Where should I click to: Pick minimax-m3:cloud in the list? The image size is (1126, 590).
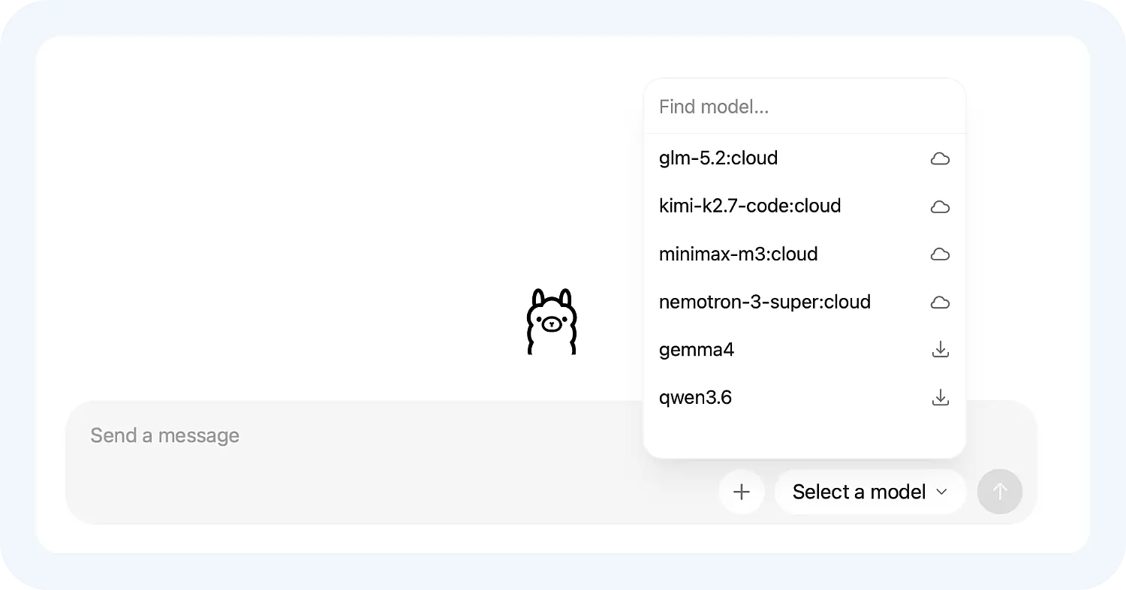pyautogui.click(x=805, y=254)
